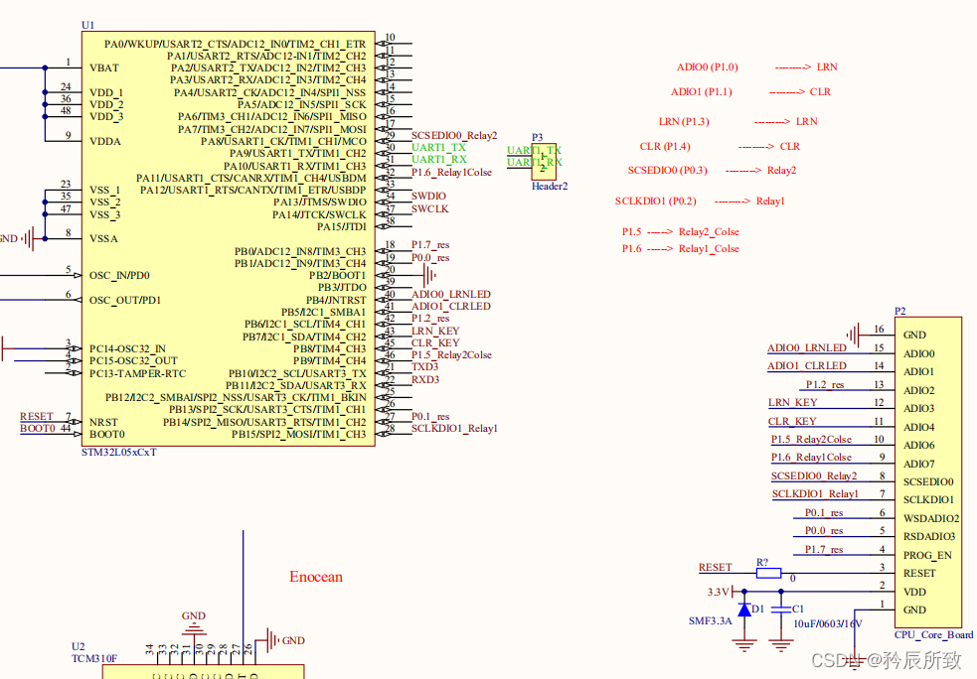977x679 pixels.
Task: Click the TXD3 net label
Action: coord(425,367)
